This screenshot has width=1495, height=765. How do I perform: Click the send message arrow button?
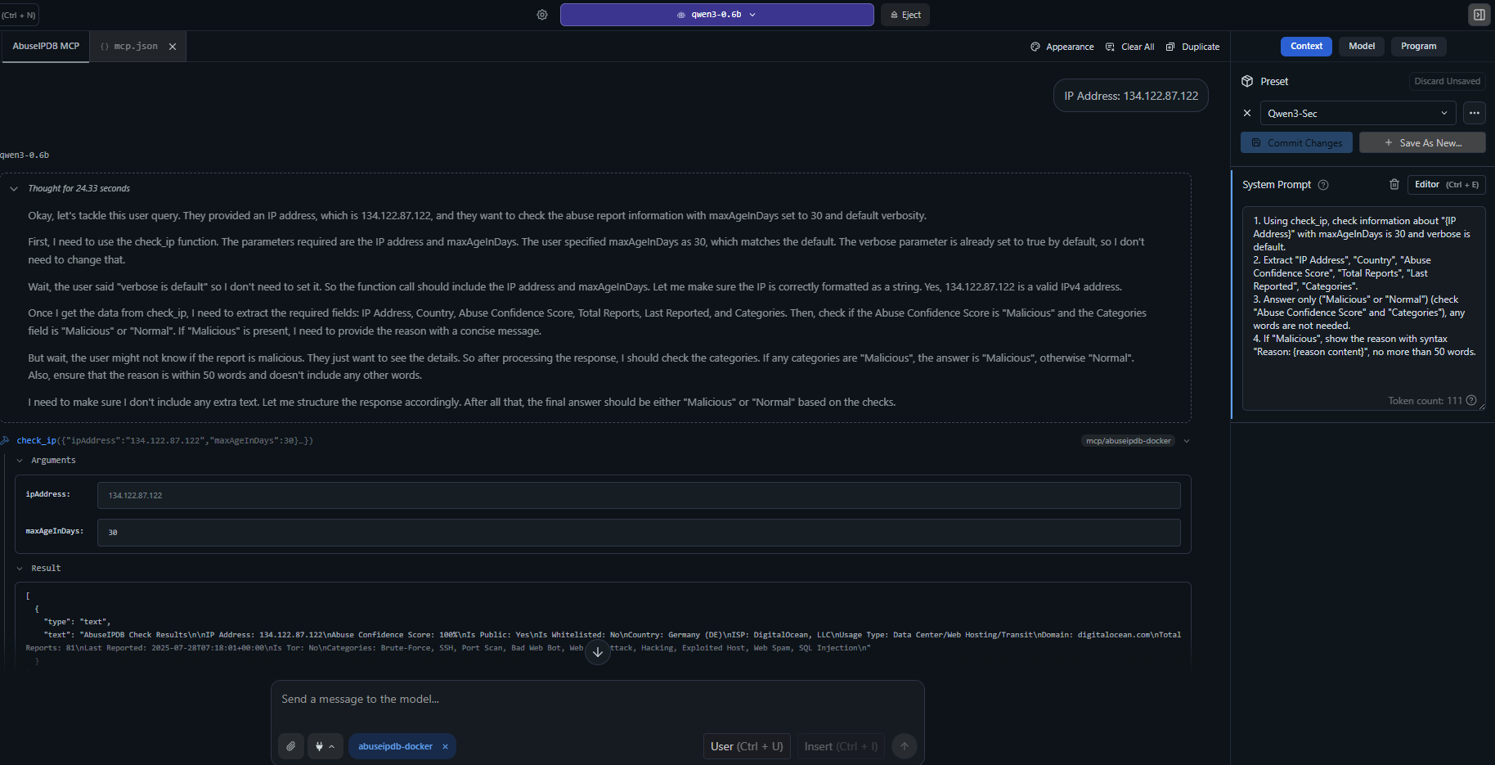(x=905, y=746)
